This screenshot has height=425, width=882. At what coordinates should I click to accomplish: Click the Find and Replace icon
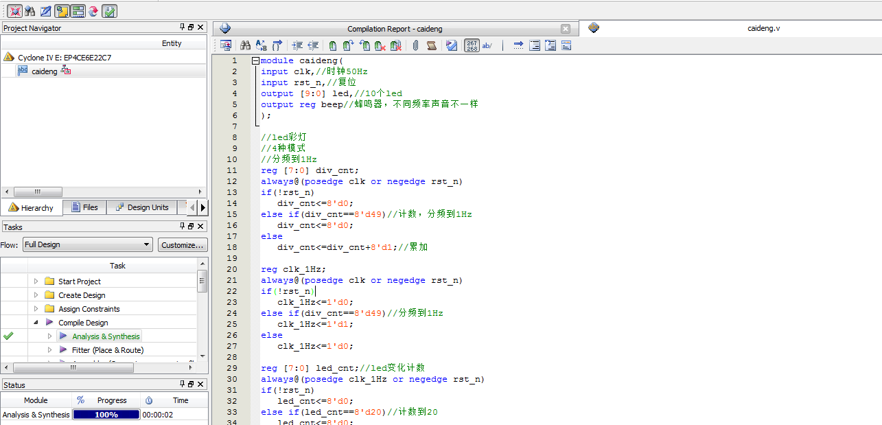pos(261,46)
